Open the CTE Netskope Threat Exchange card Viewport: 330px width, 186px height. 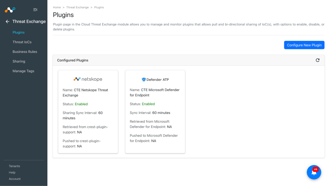point(88,112)
